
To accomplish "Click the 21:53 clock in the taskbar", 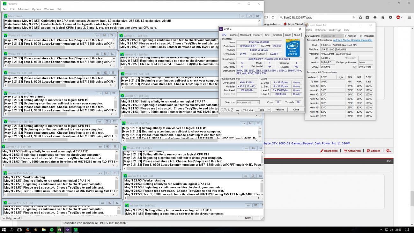I will (x=398, y=229).
